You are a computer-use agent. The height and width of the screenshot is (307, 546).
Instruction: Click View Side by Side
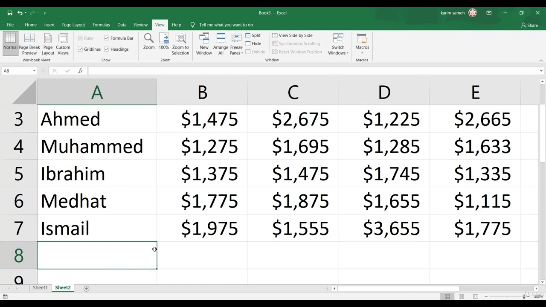tap(292, 35)
